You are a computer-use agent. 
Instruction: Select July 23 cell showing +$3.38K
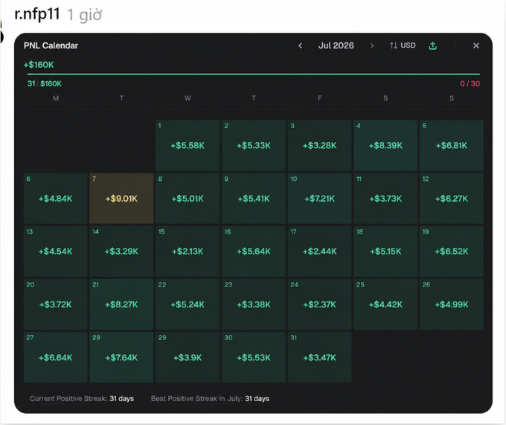point(254,304)
